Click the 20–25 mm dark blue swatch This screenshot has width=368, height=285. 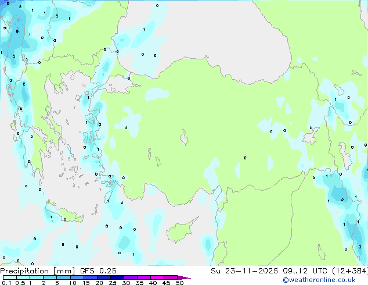point(104,277)
